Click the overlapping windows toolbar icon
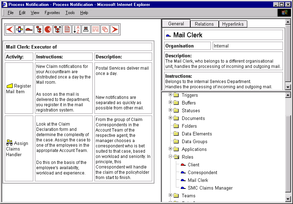 point(105,29)
